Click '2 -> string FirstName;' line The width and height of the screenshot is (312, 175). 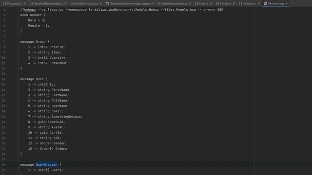pos(49,90)
